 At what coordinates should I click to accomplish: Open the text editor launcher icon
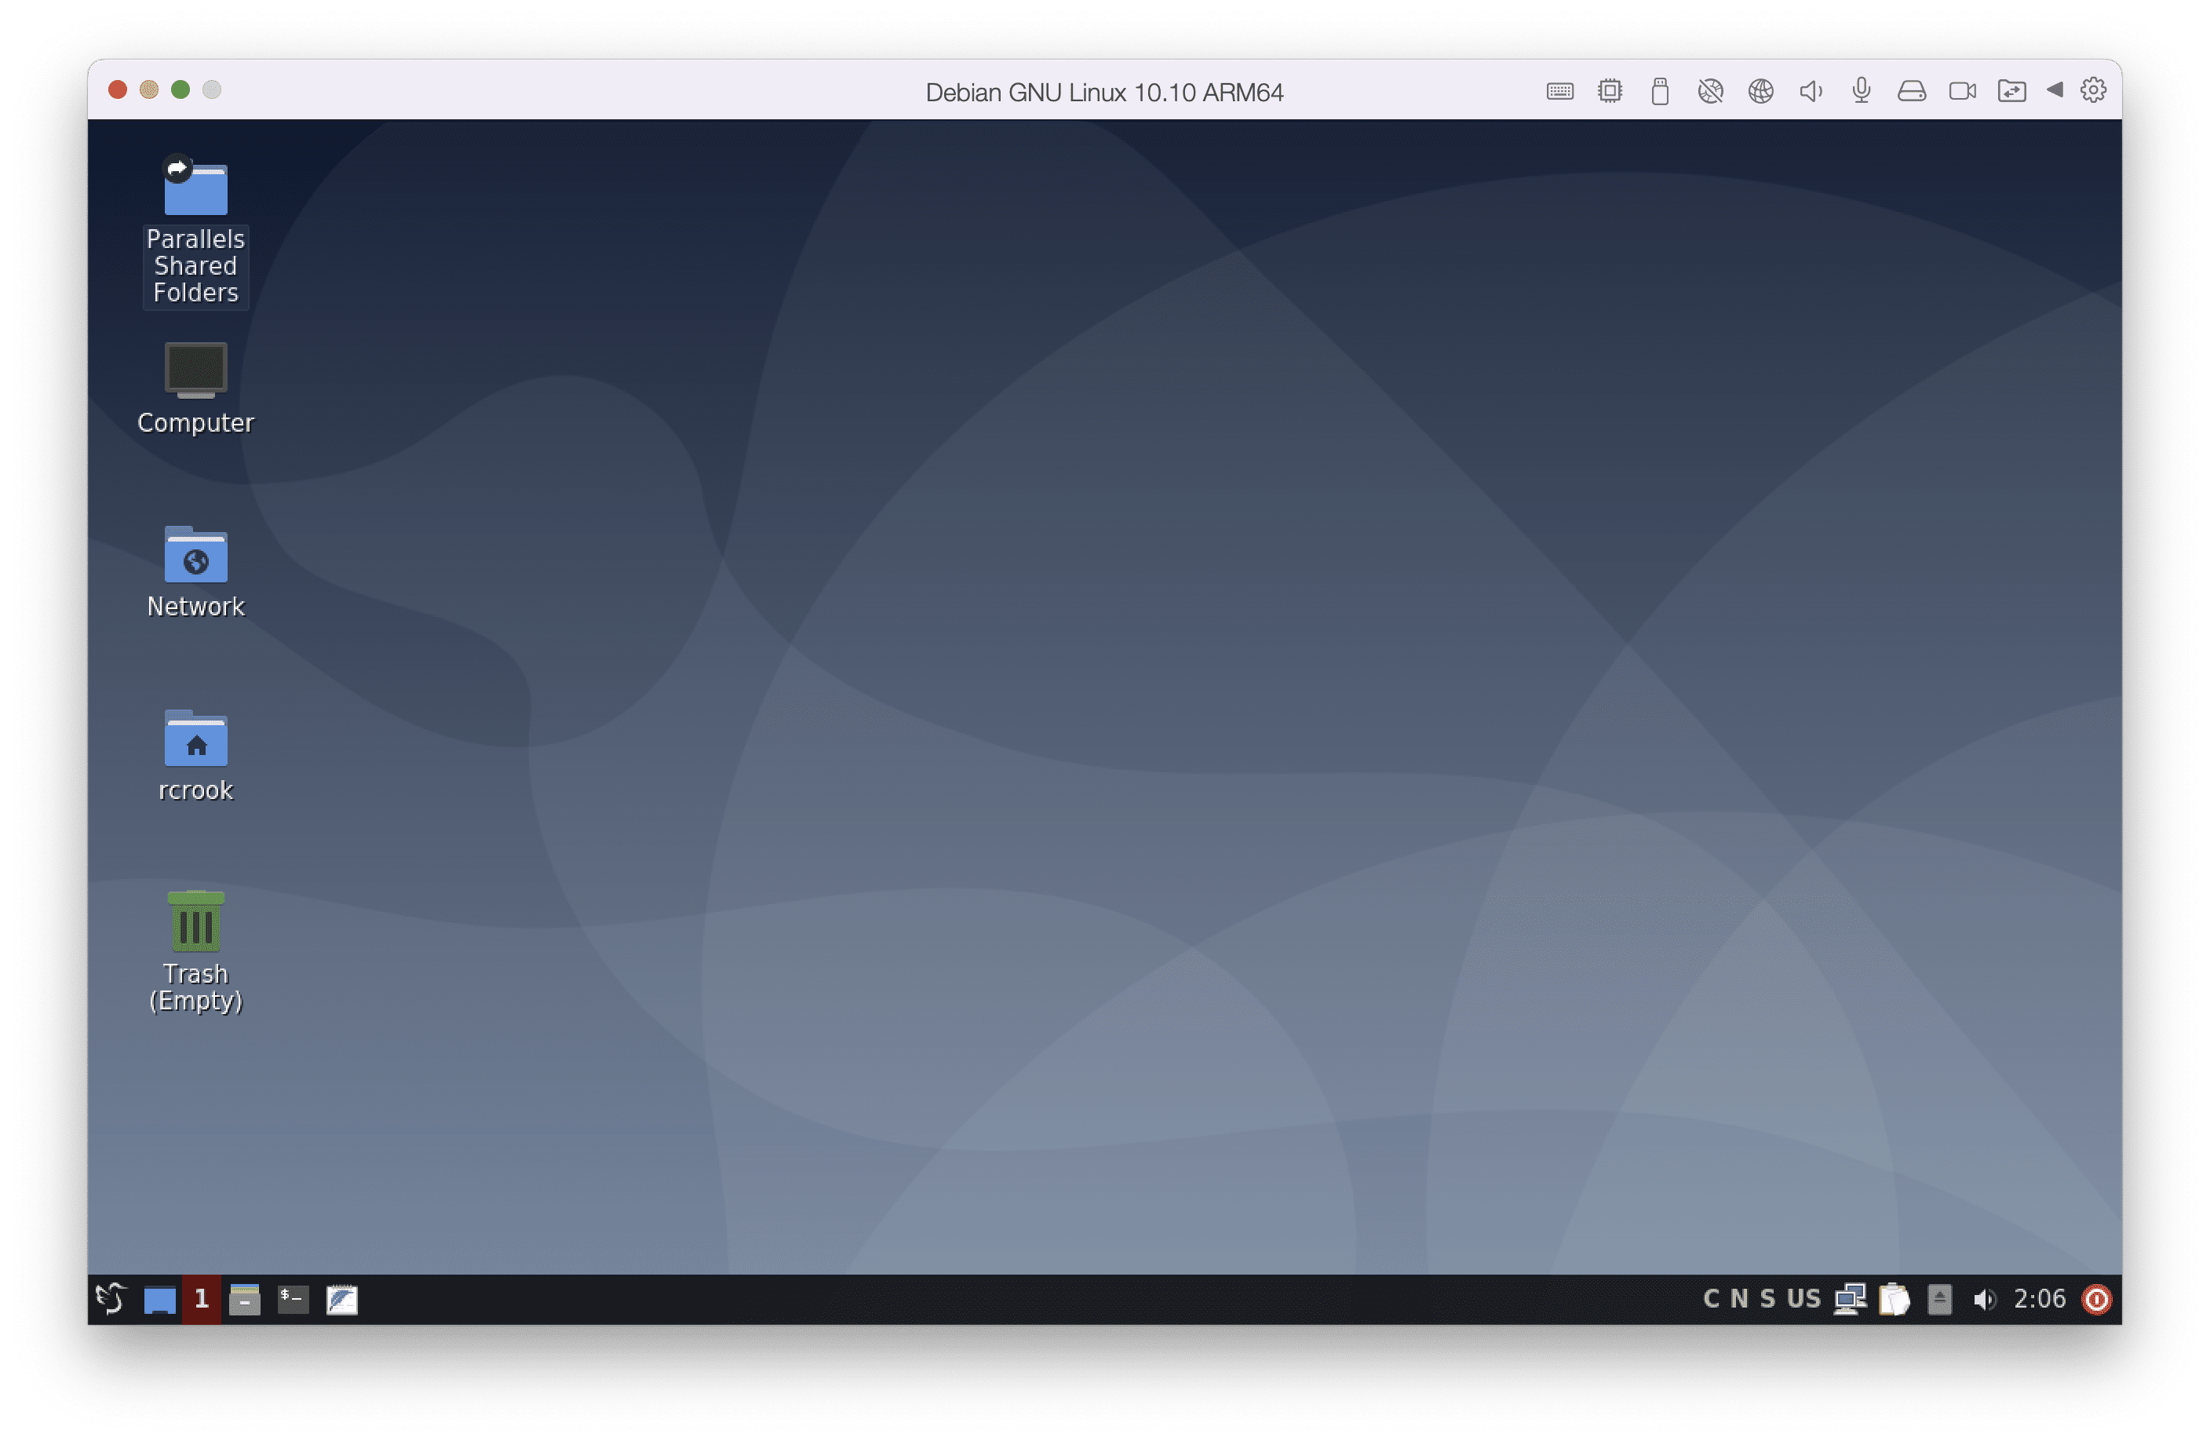pyautogui.click(x=341, y=1300)
